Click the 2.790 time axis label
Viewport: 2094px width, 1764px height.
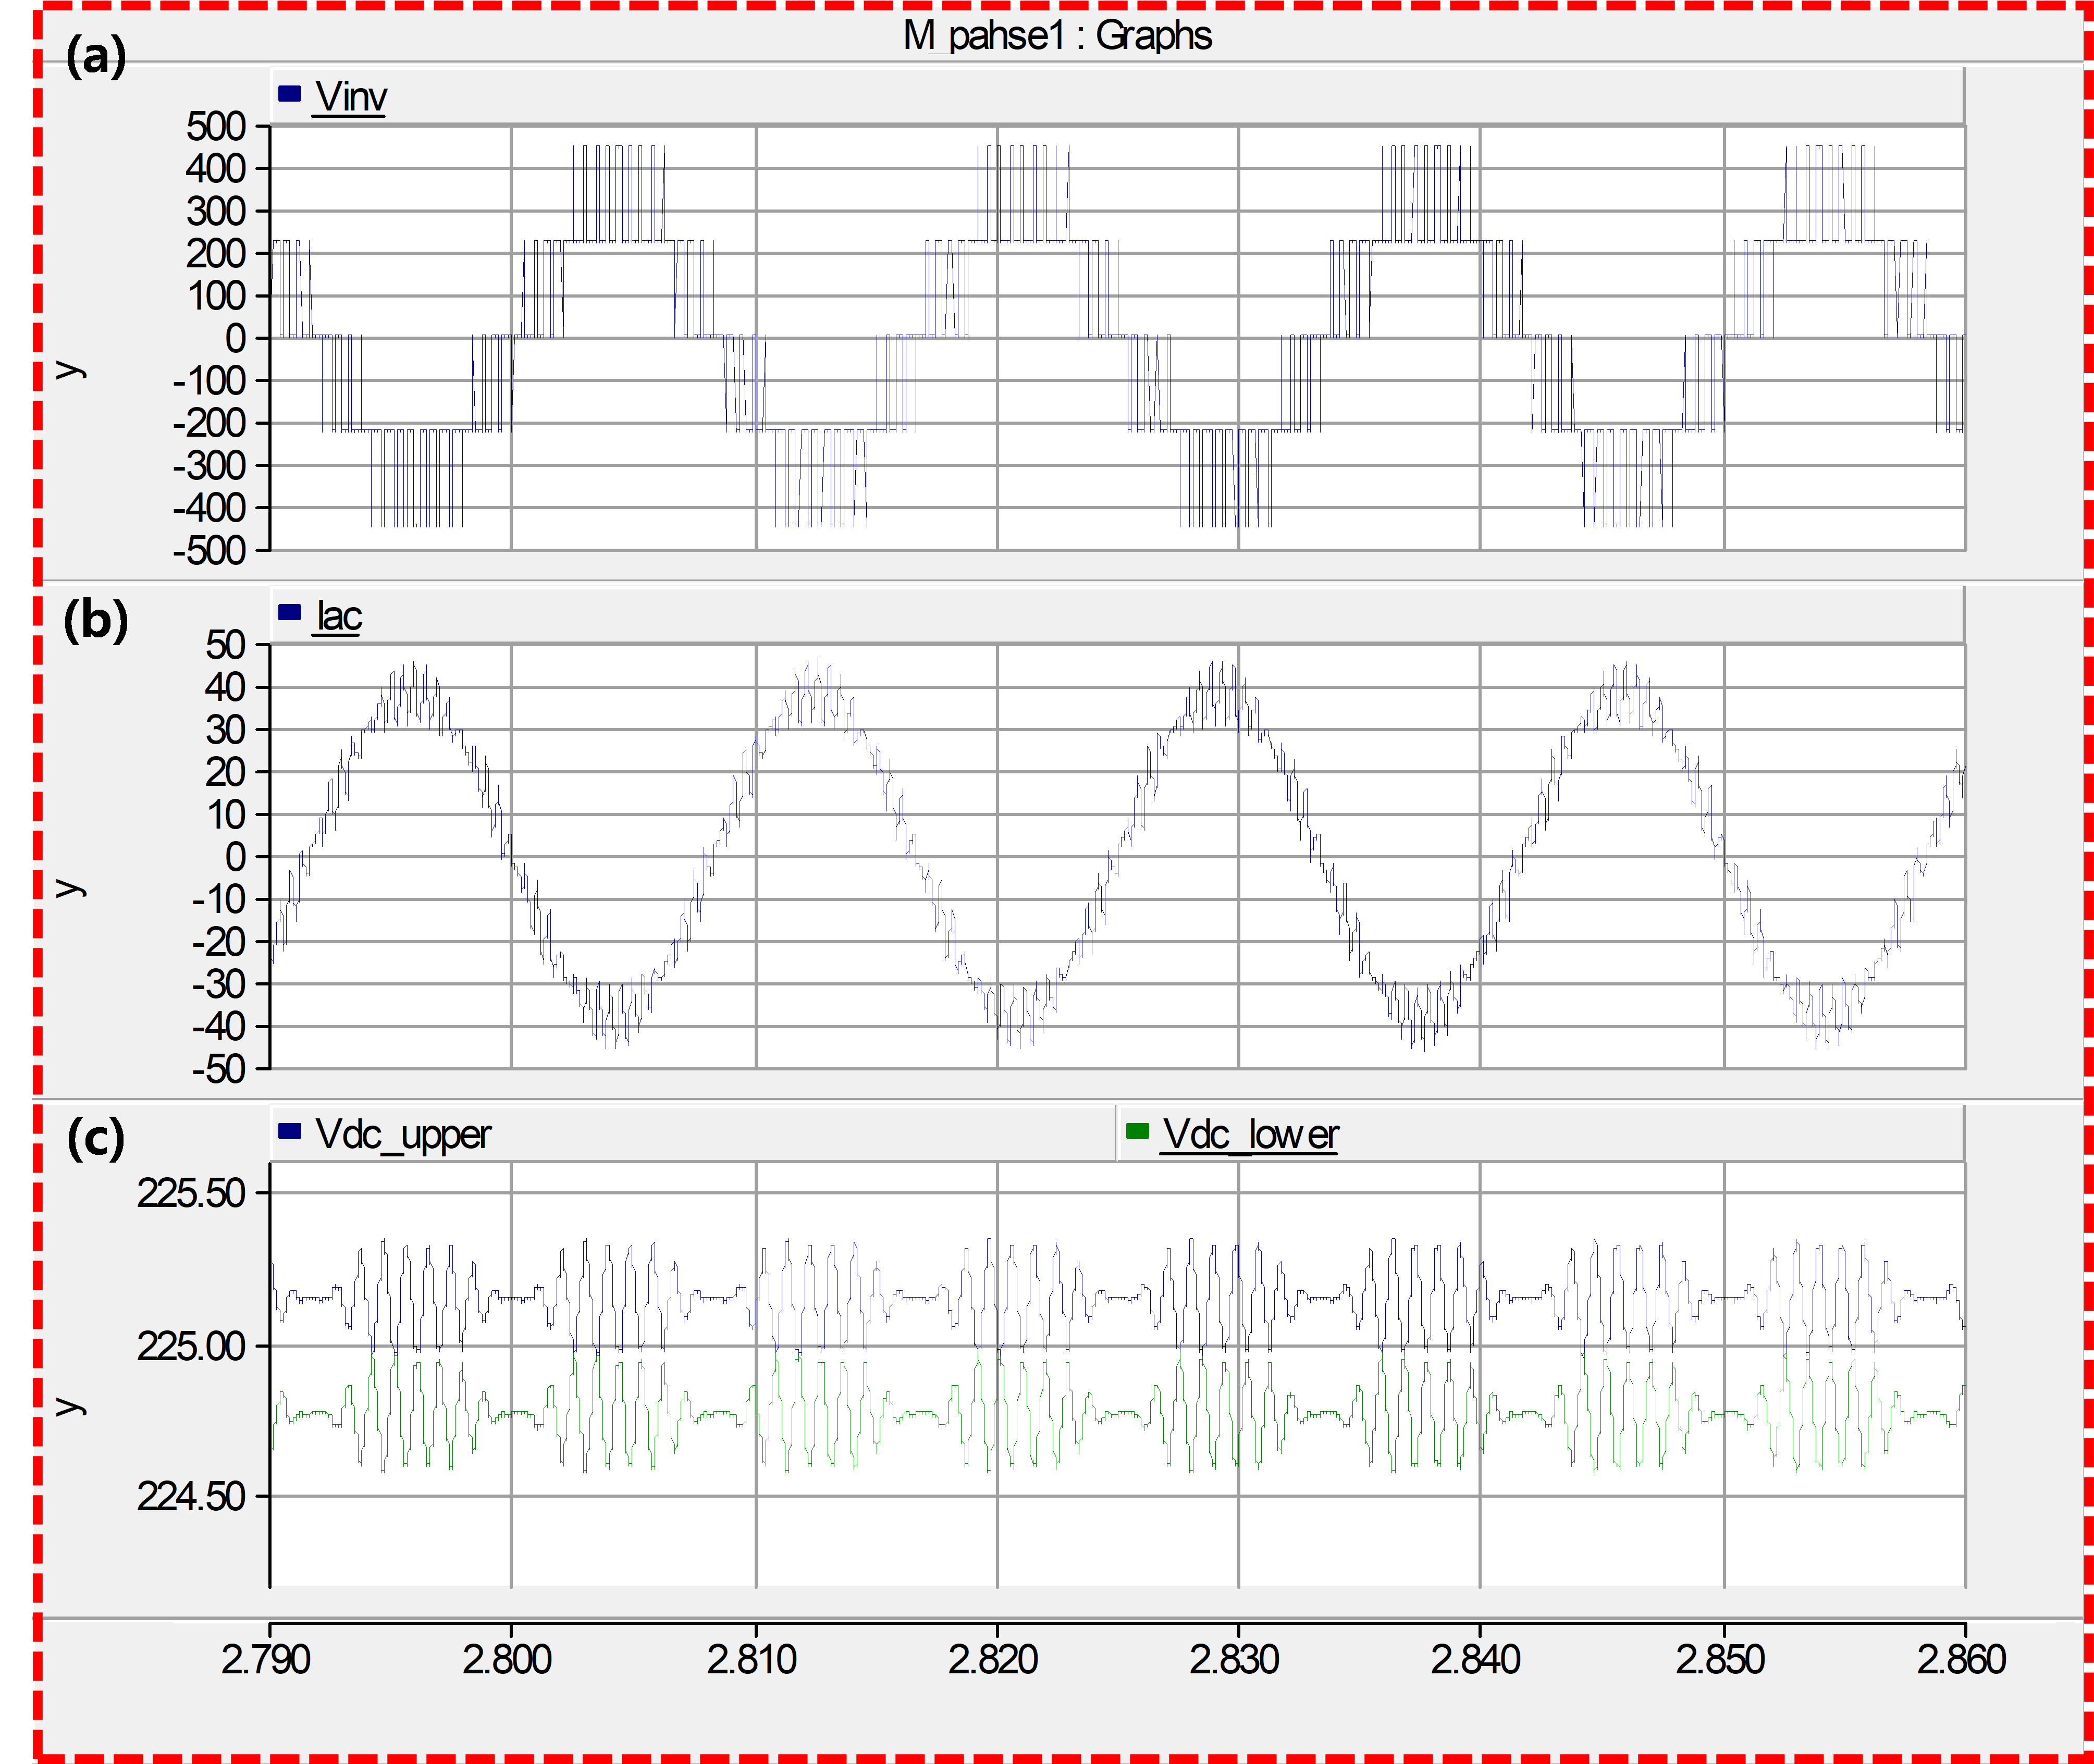pyautogui.click(x=266, y=1660)
